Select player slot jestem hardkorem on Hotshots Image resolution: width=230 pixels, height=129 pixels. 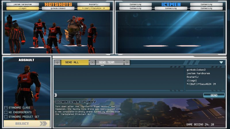[23, 4]
